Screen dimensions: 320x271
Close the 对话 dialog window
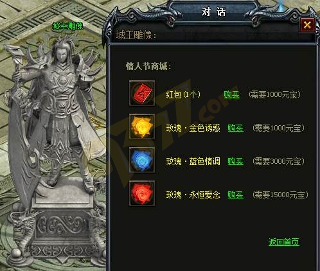tap(307, 25)
